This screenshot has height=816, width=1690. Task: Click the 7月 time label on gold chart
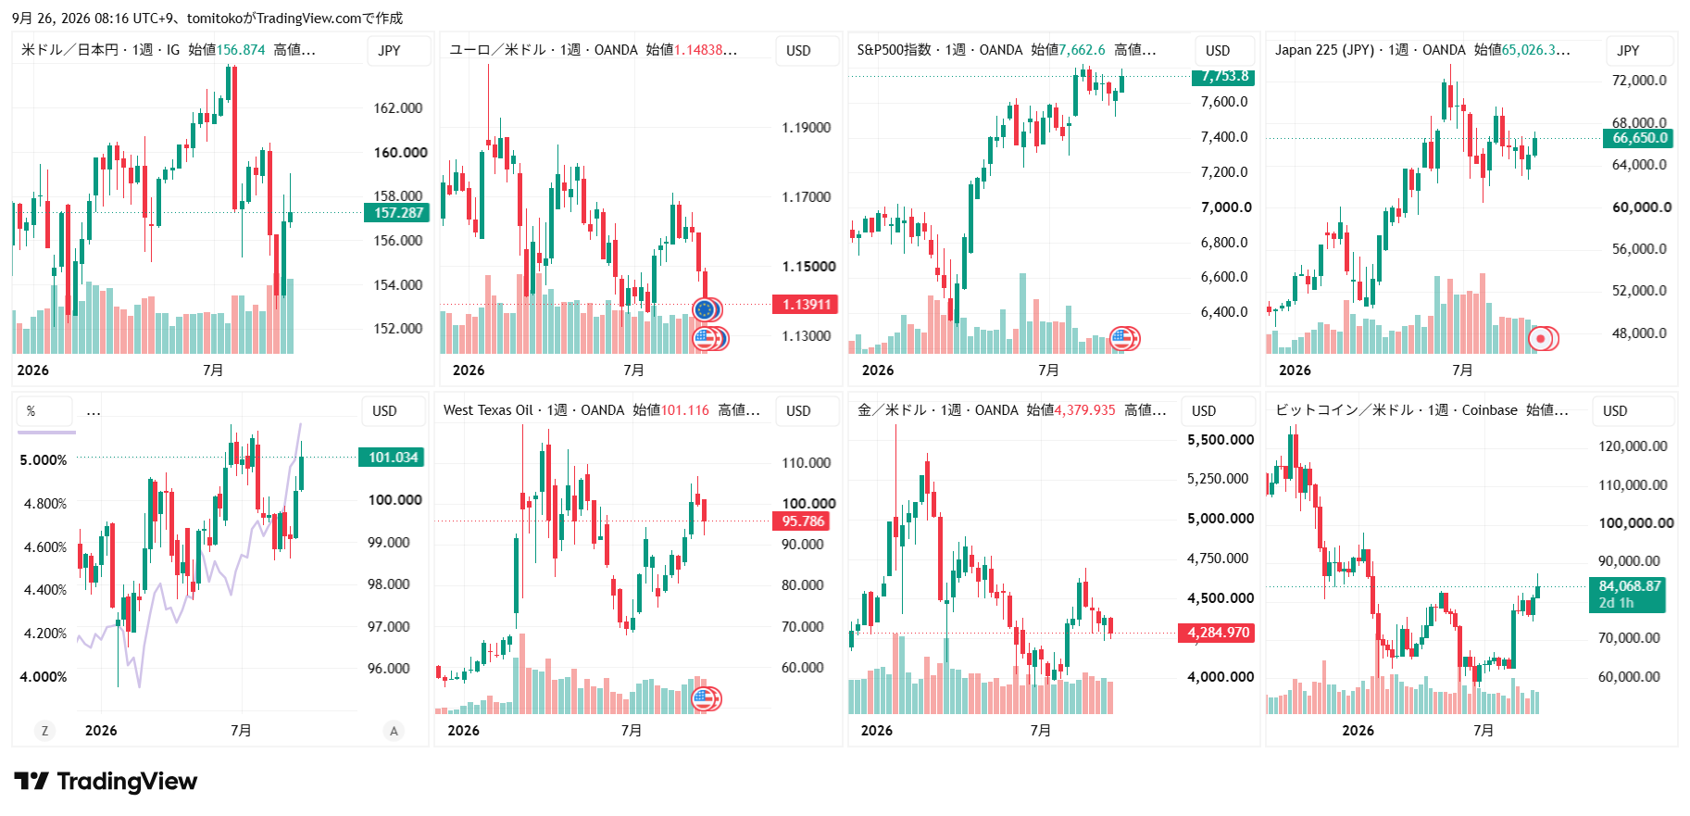click(1041, 731)
